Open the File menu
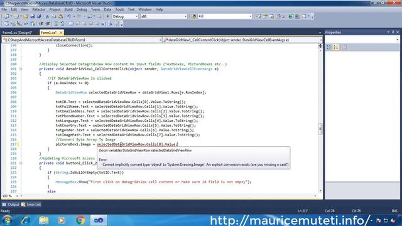Image resolution: width=402 pixels, height=226 pixels. [x=4, y=9]
